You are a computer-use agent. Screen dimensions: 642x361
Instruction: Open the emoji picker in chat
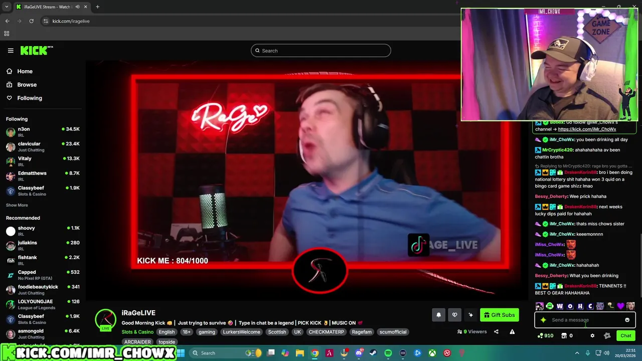click(627, 320)
